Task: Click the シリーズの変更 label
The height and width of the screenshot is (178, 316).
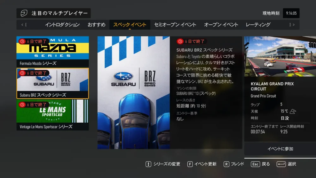Action: tap(167, 164)
